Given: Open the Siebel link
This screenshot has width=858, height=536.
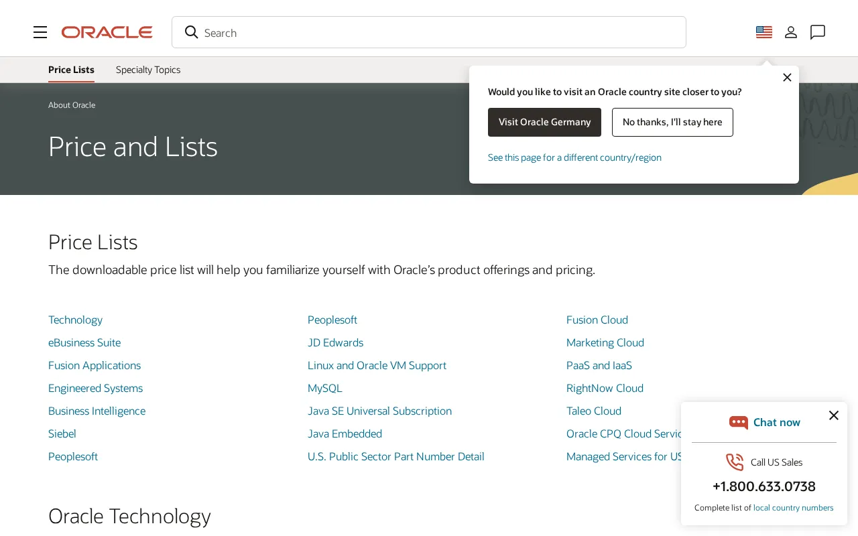Looking at the screenshot, I should click(x=62, y=433).
